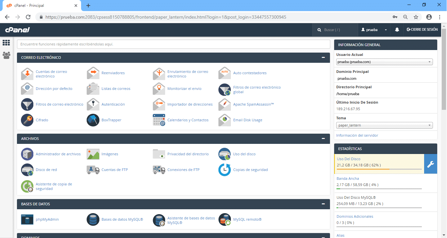Viewport: 447px width, 238px height.
Task: Click the Copias de seguridad icon
Action: pos(225,170)
